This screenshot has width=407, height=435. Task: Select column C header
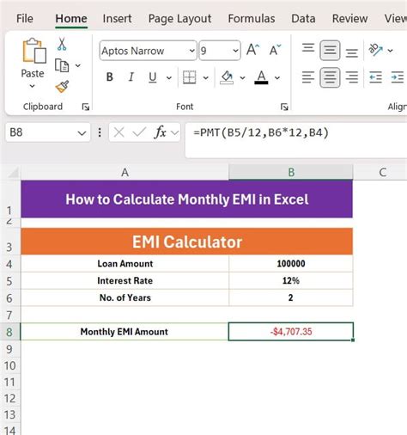tap(382, 172)
